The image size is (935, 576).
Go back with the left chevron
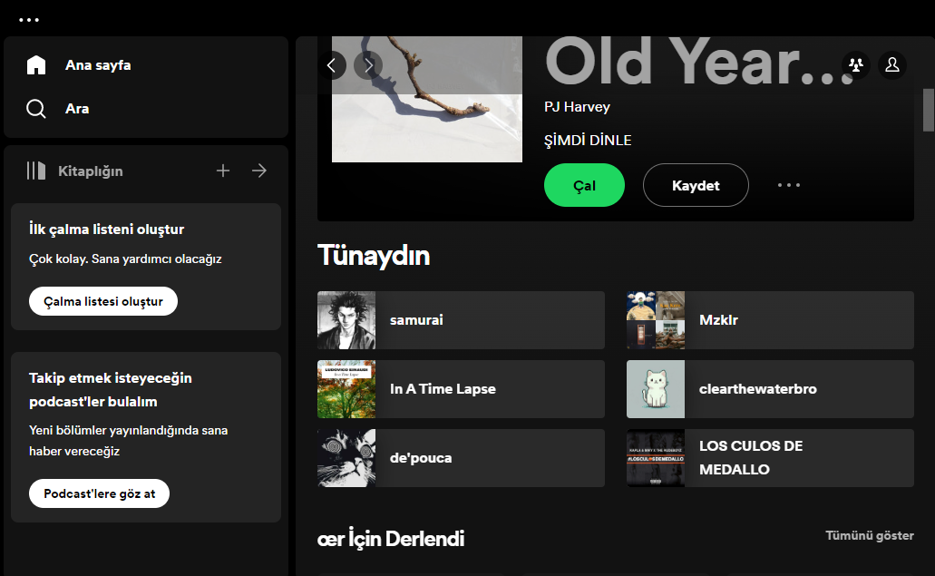[332, 65]
